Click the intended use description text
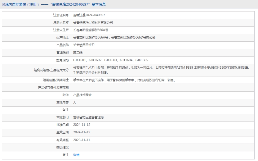The height and width of the screenshot is (161, 258). tap(124, 80)
